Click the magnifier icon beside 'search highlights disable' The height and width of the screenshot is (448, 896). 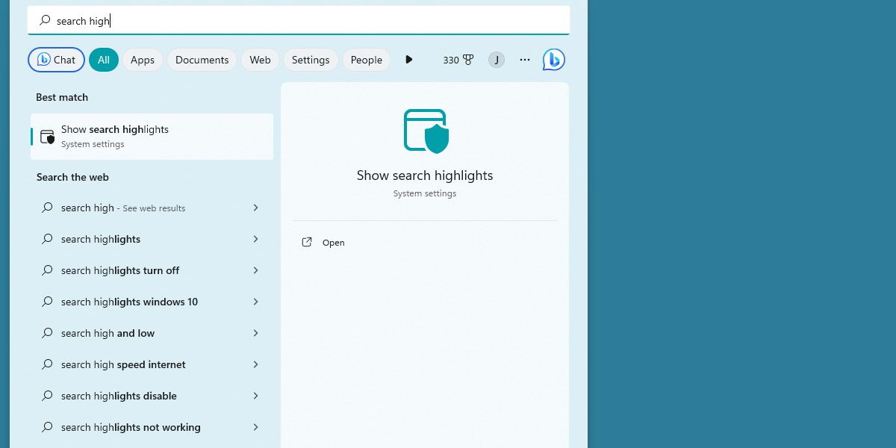coord(46,396)
